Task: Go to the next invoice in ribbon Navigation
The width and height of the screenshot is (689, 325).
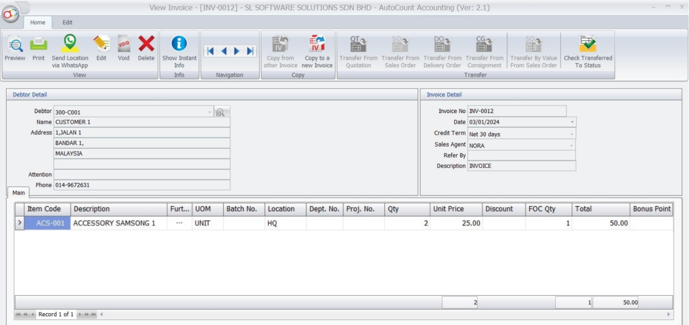Action: click(236, 51)
